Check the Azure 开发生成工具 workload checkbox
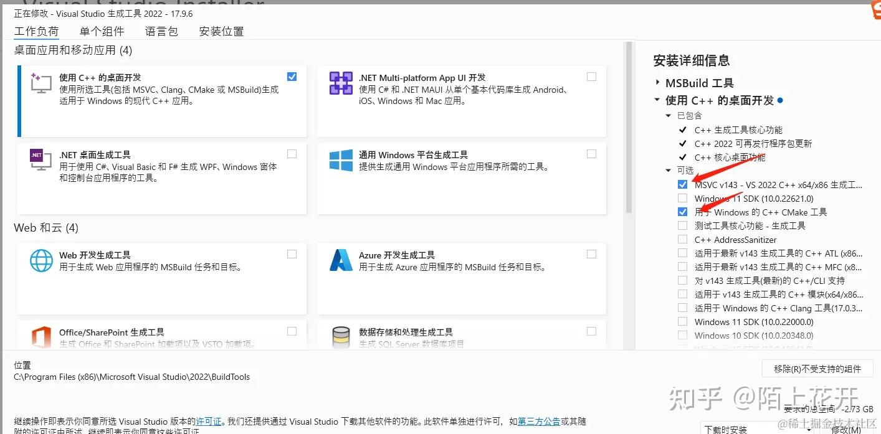Image resolution: width=881 pixels, height=434 pixels. (x=591, y=254)
